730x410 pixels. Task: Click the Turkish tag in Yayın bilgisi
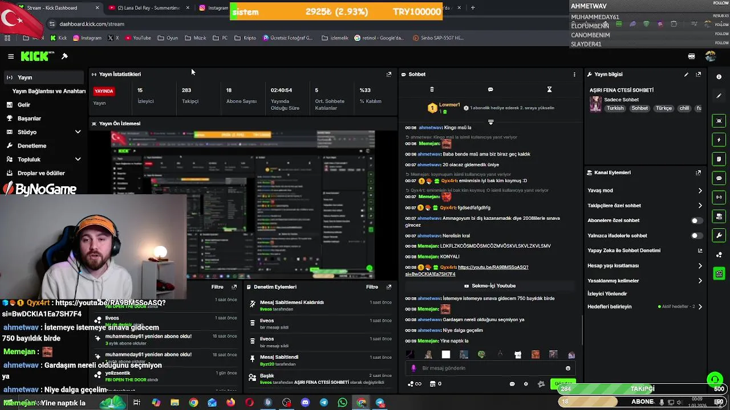(615, 108)
